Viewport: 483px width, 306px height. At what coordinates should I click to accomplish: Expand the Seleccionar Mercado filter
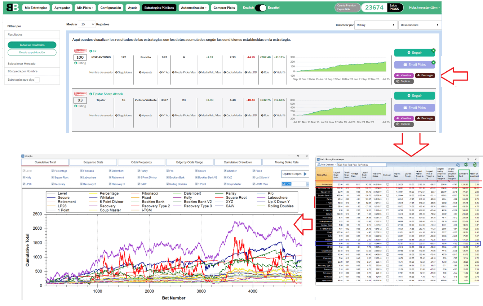[x=32, y=64]
